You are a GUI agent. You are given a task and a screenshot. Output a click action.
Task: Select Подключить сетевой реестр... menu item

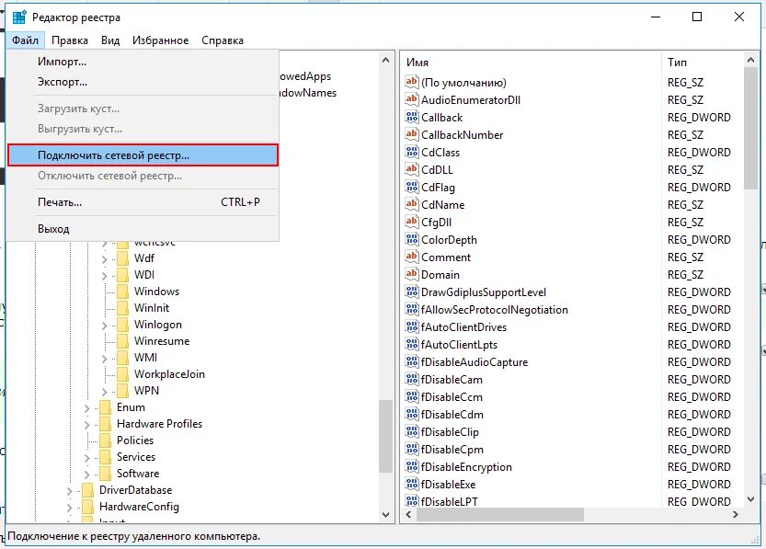143,154
